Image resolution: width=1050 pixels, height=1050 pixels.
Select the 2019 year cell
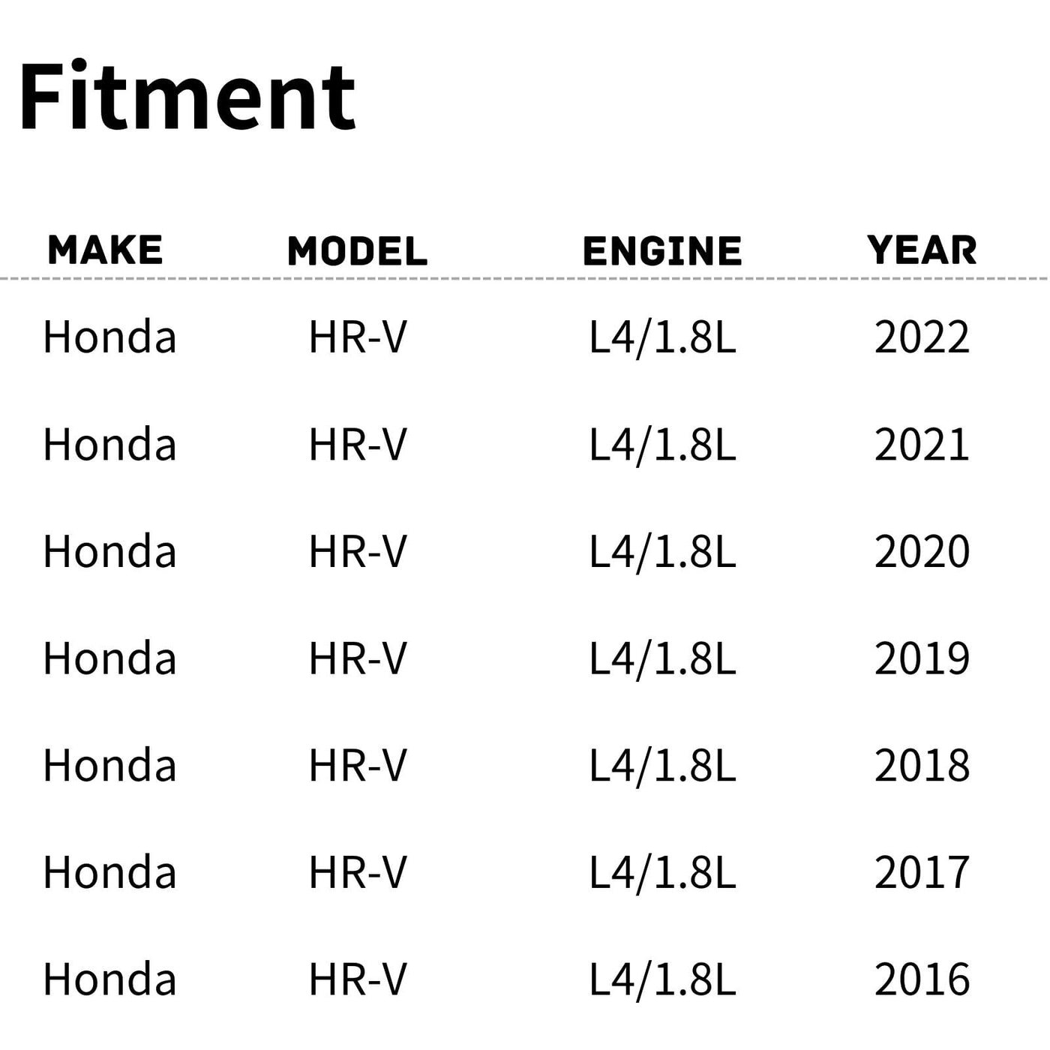922,658
